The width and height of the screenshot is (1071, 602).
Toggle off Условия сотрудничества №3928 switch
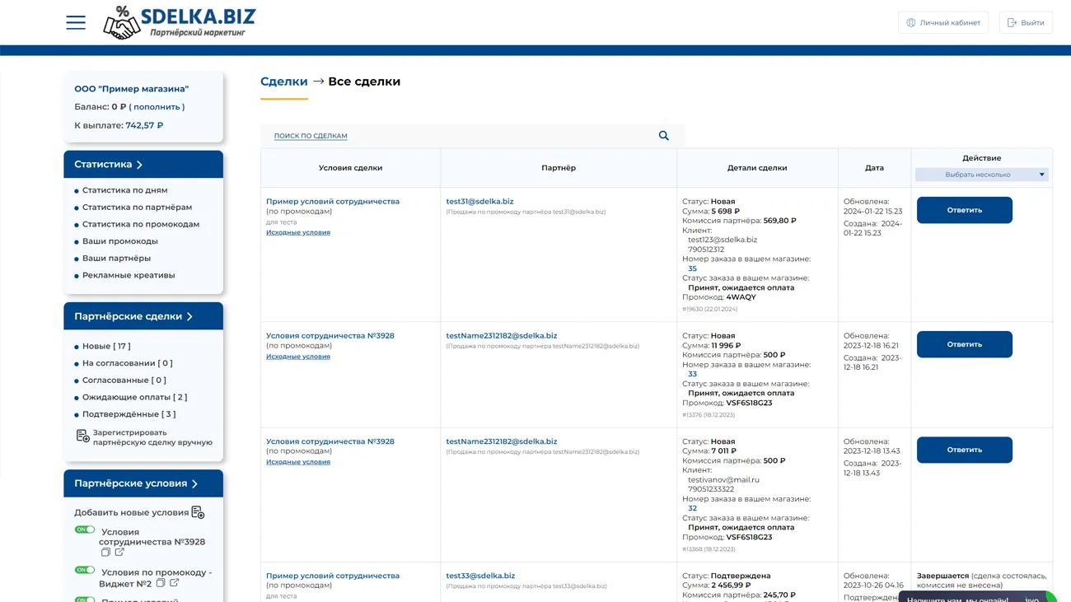coord(84,530)
